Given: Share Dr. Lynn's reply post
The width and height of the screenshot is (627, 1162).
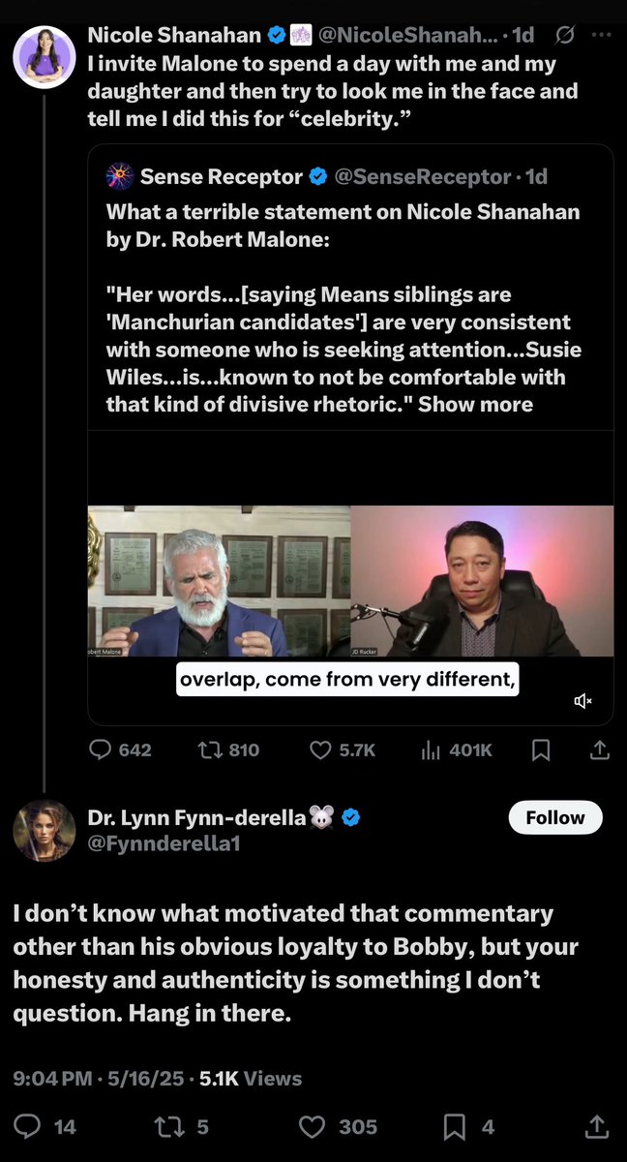Looking at the screenshot, I should (597, 1126).
